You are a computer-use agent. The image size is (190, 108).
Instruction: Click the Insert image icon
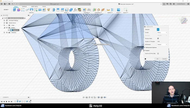point(119,10)
